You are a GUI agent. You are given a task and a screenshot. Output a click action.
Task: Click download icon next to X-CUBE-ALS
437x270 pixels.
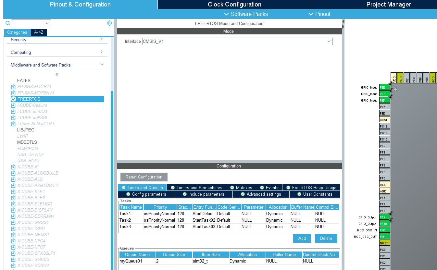coord(13,179)
